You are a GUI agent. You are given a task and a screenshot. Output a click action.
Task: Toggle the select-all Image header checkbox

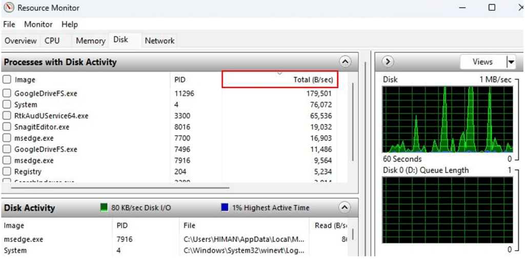pyautogui.click(x=7, y=79)
